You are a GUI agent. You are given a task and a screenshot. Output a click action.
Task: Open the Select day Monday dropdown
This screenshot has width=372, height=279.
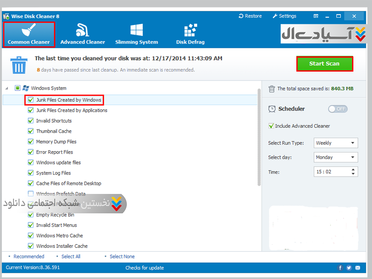point(336,158)
